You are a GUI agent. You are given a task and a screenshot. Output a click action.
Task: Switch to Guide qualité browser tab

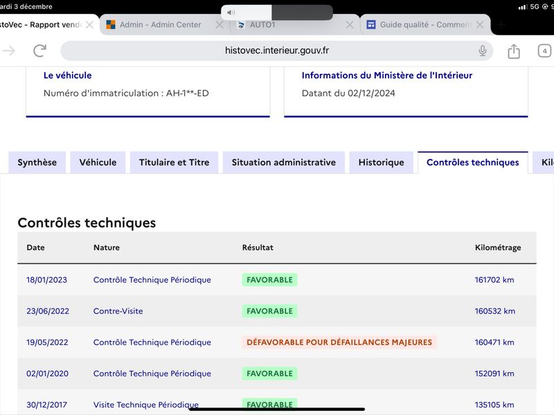pos(425,25)
